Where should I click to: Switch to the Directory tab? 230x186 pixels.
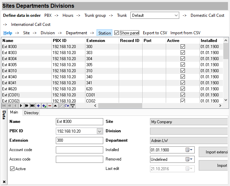point(31,113)
